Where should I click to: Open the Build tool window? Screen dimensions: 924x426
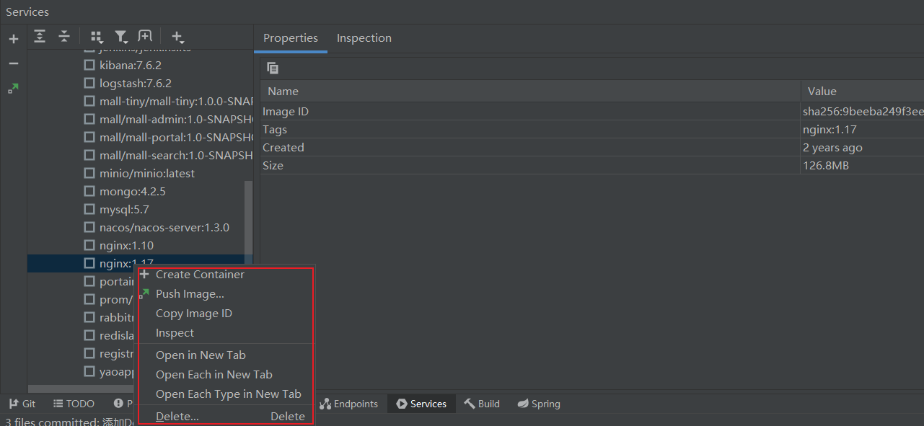click(x=482, y=404)
